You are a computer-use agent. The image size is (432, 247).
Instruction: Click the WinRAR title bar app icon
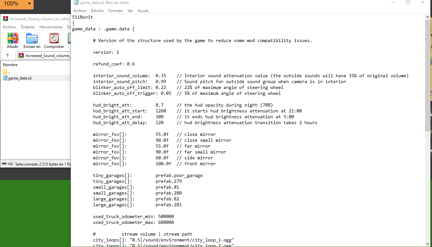click(x=6, y=19)
